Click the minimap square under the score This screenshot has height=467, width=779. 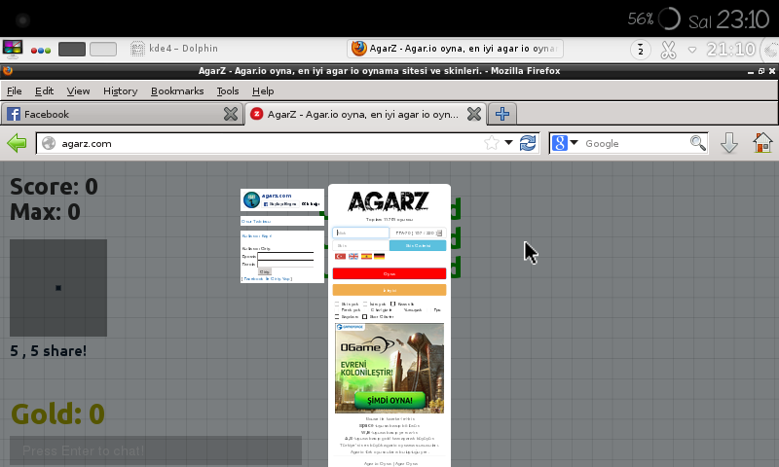tap(58, 288)
